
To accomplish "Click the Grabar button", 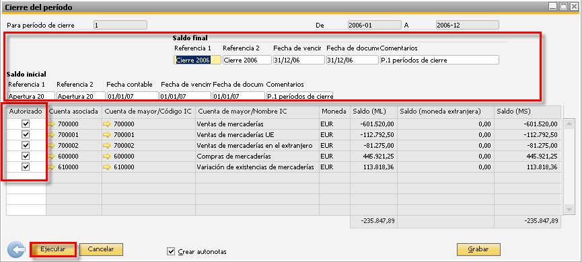I will pos(478,249).
